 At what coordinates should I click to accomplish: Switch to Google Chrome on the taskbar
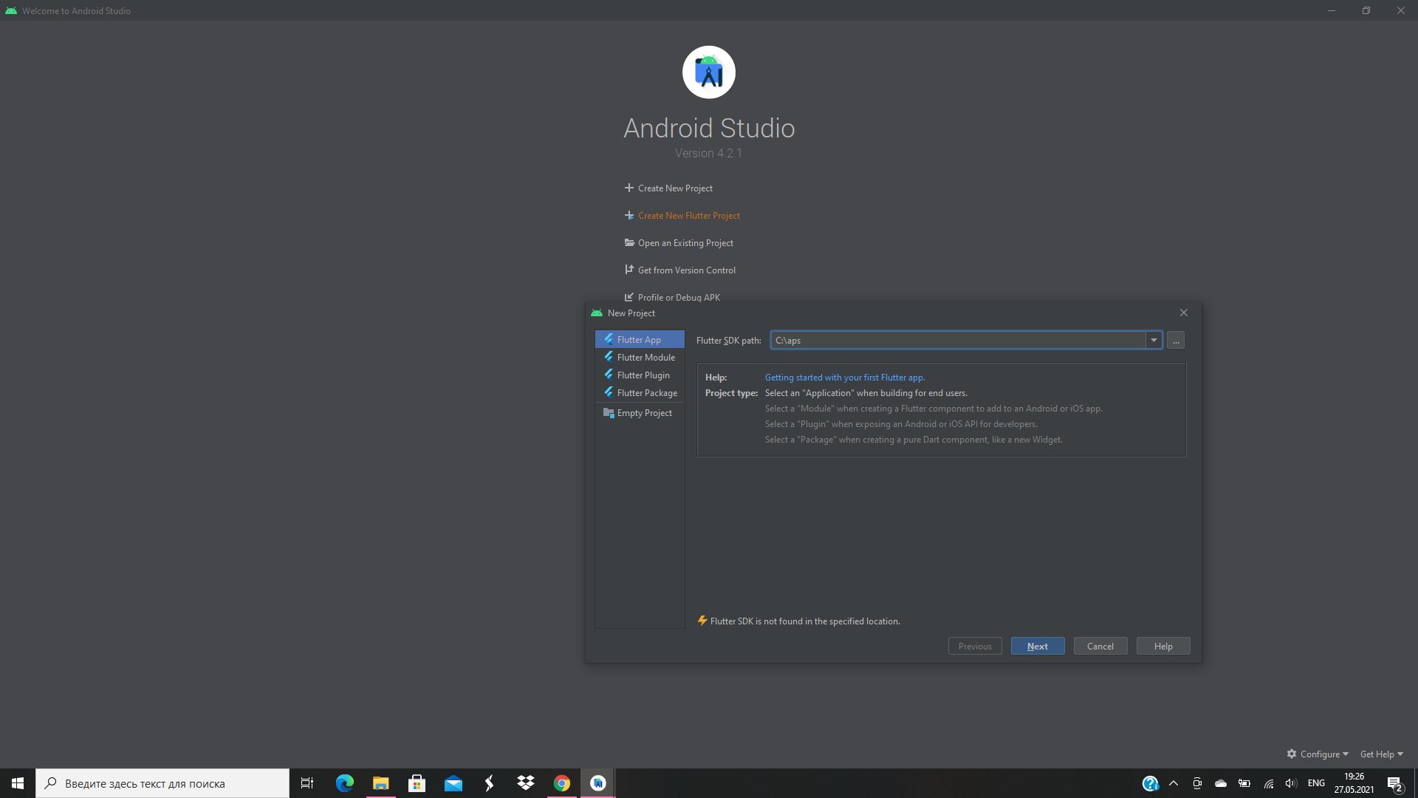[x=561, y=783]
